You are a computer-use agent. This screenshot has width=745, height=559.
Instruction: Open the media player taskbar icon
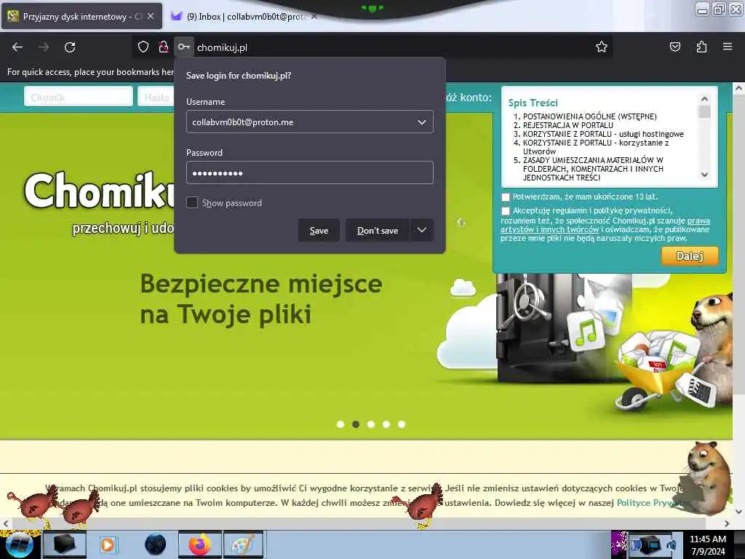tap(109, 544)
